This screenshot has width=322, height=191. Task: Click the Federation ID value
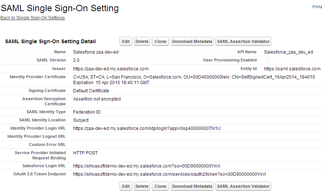pos(87,112)
